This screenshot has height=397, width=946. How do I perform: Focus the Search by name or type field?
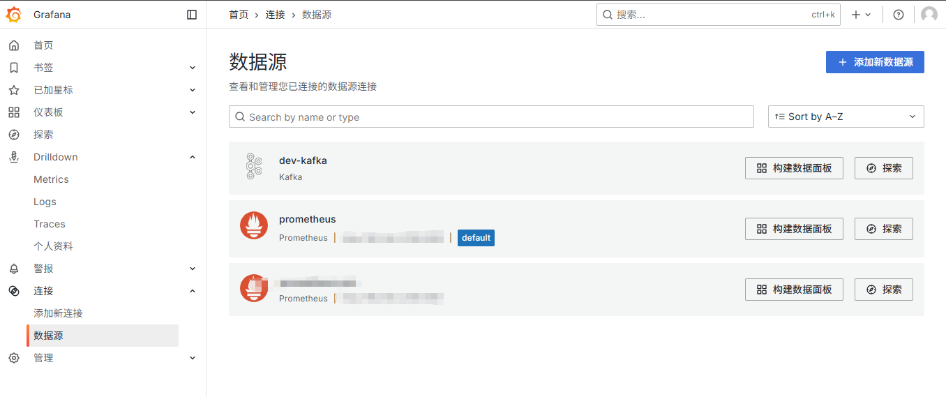[x=491, y=117]
